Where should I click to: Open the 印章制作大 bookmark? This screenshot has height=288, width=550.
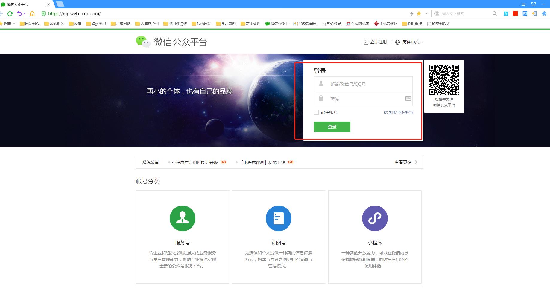(x=438, y=24)
